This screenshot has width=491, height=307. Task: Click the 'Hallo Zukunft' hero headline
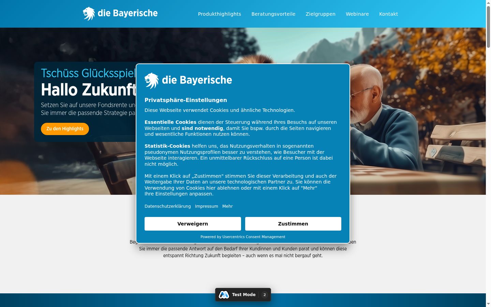point(89,90)
